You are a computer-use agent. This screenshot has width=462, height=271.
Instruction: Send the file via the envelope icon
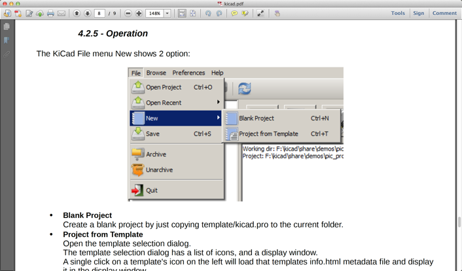point(62,13)
